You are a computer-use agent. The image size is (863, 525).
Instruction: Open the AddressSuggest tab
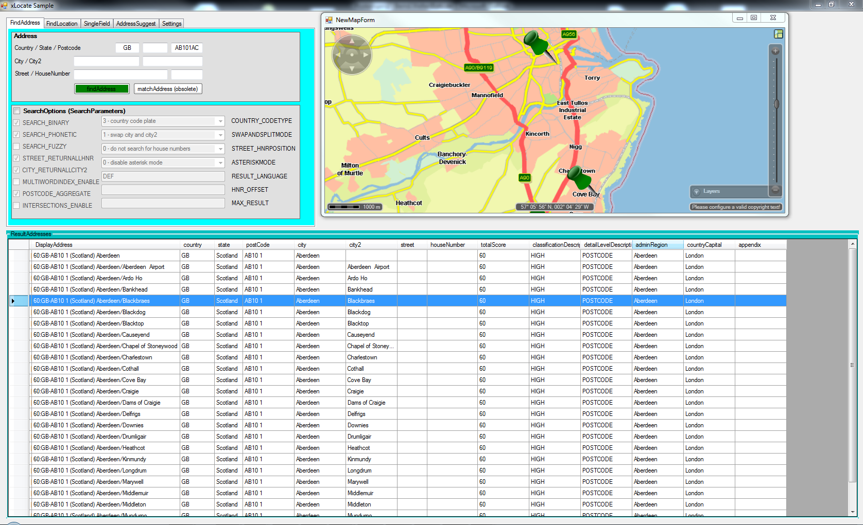(x=135, y=24)
